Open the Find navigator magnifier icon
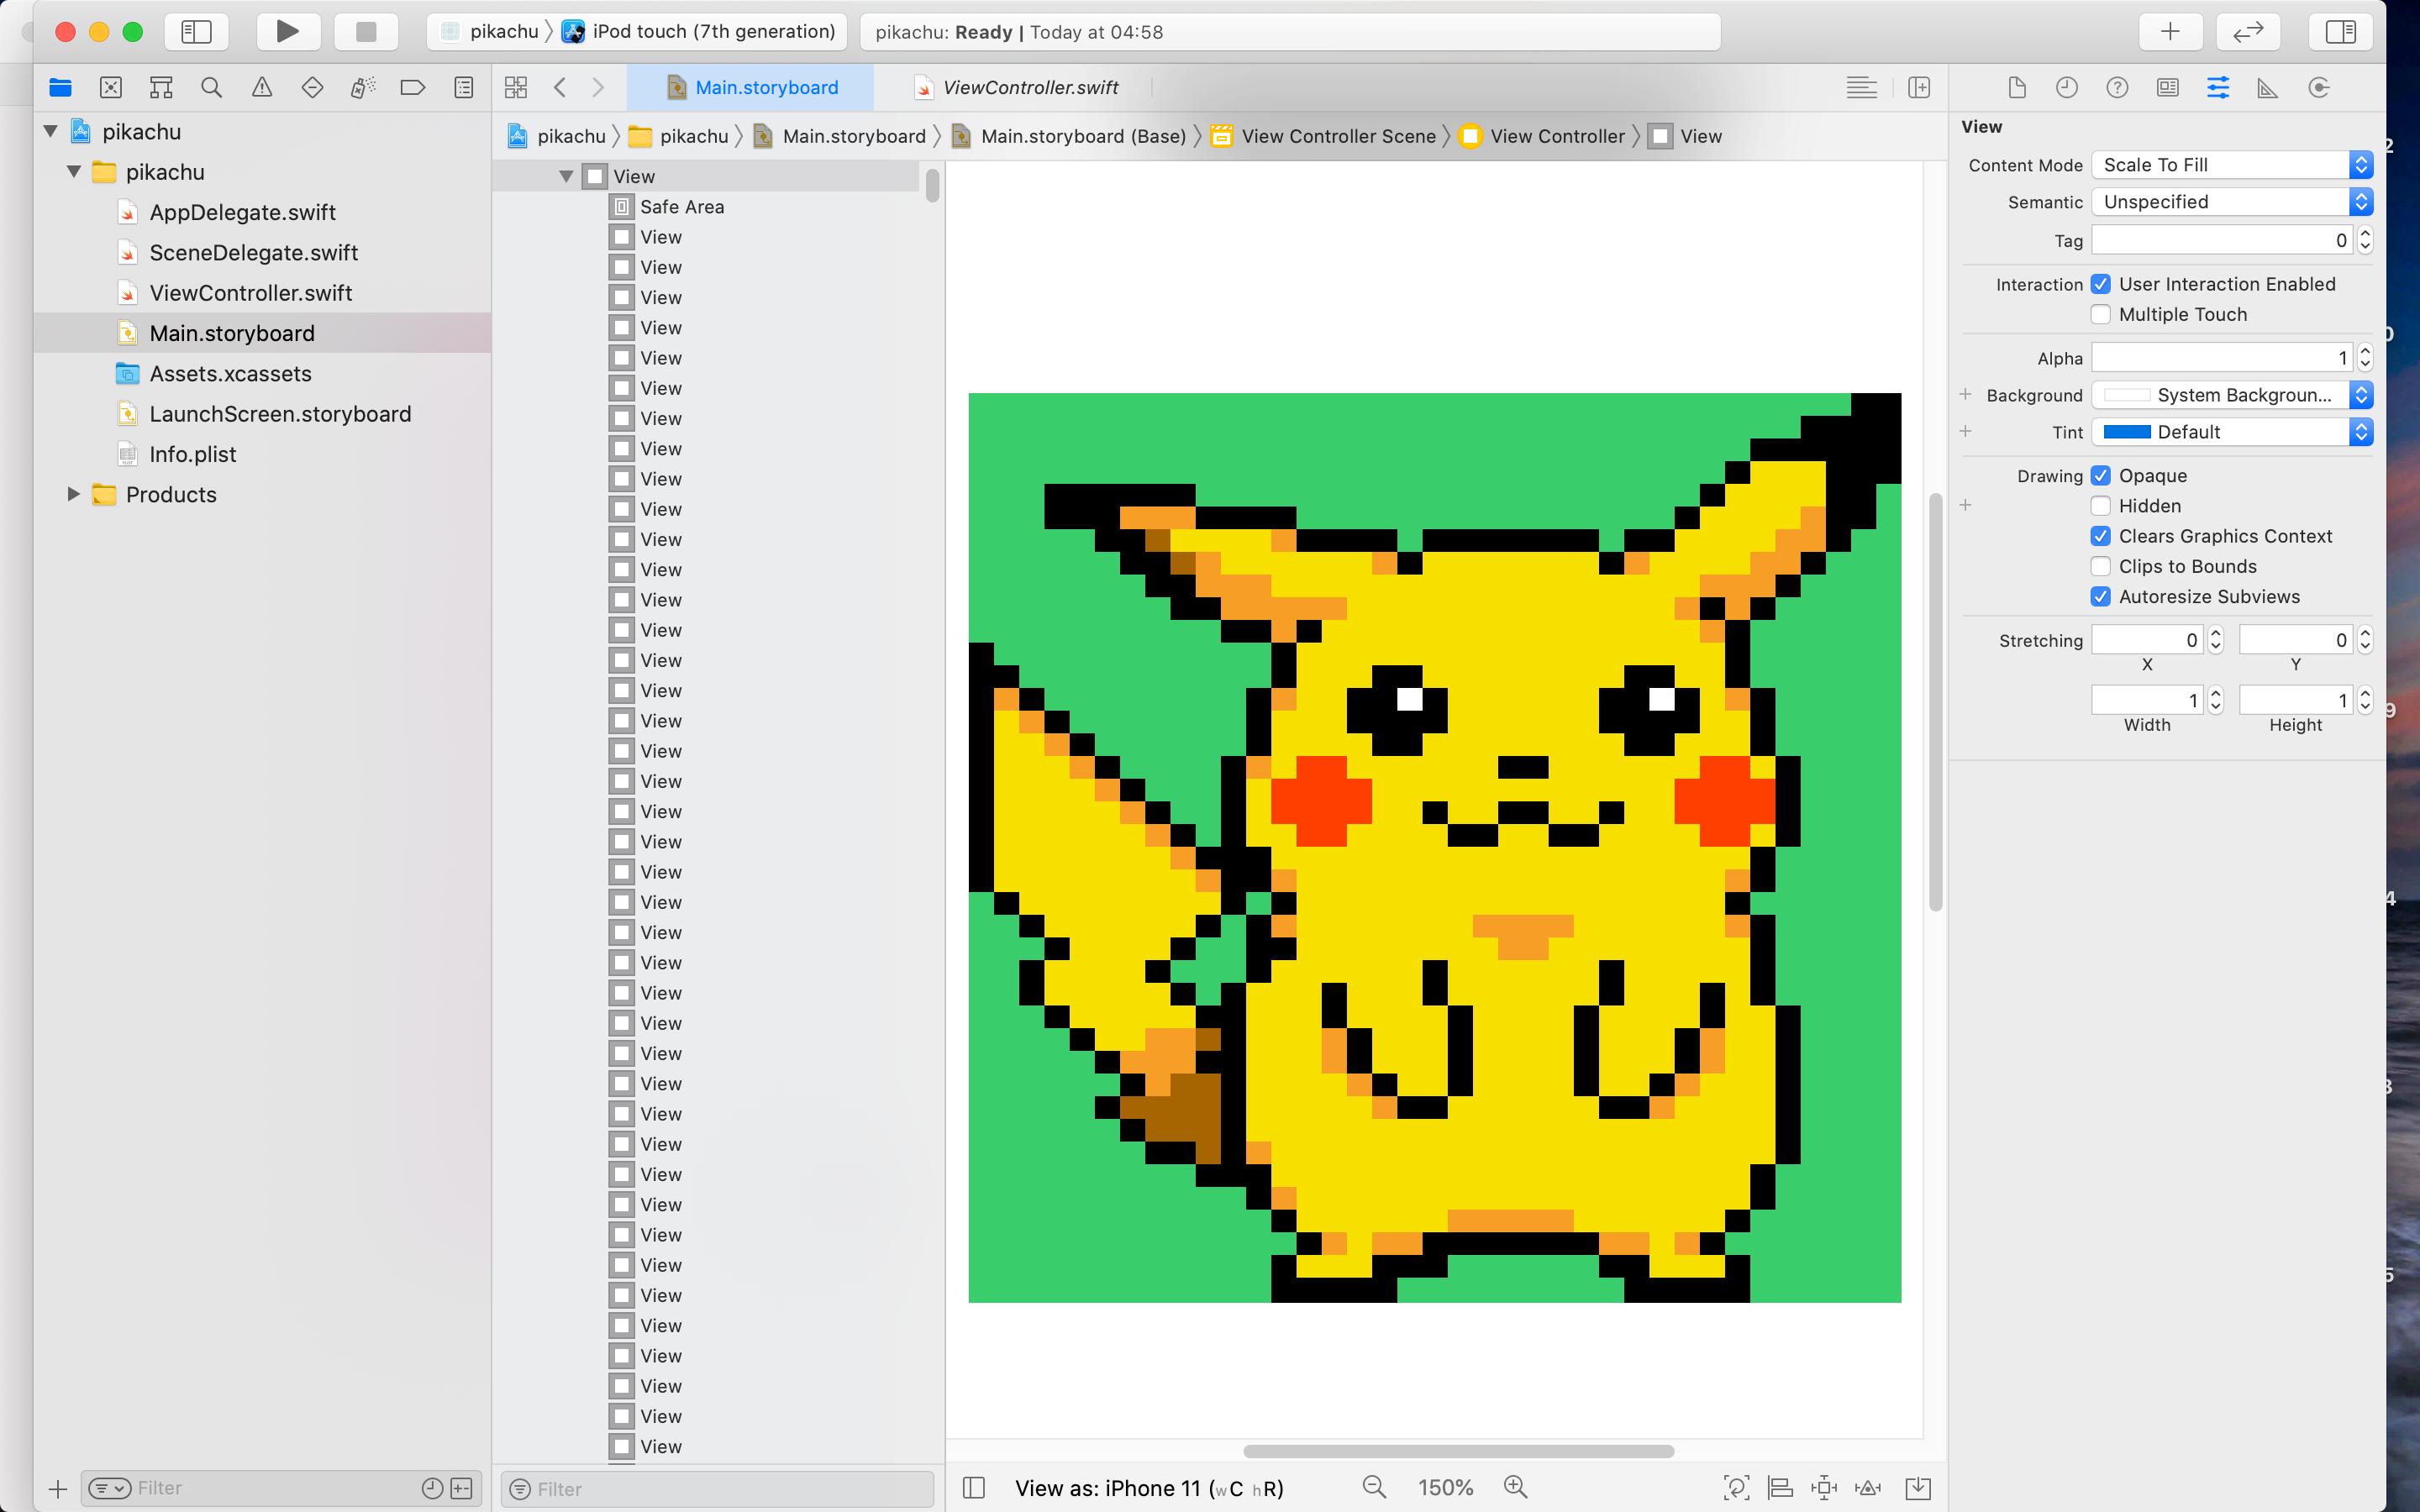 pyautogui.click(x=211, y=88)
